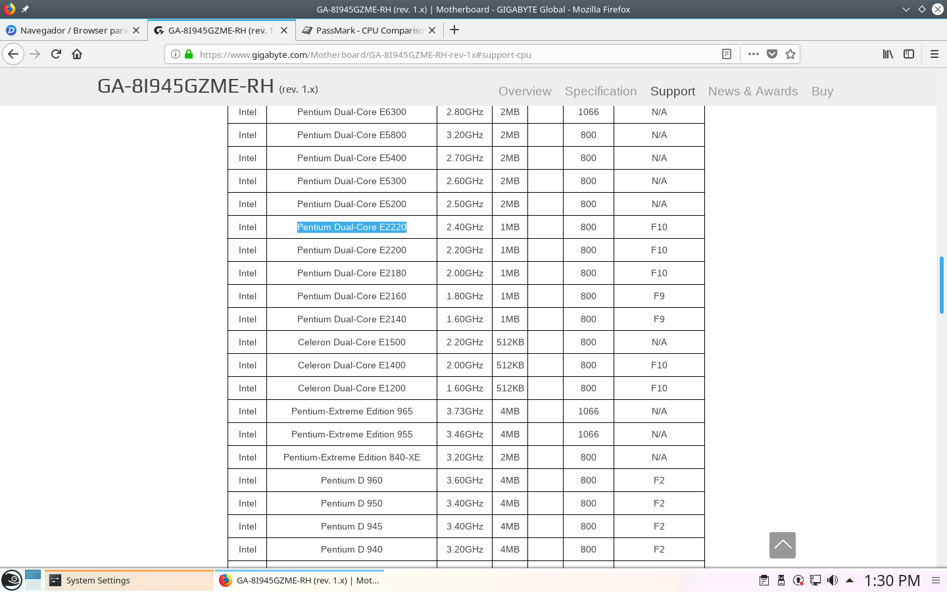Viewport: 947px width, 592px height.
Task: Click the Celeron Dual-Core E1500 cell
Action: (352, 342)
